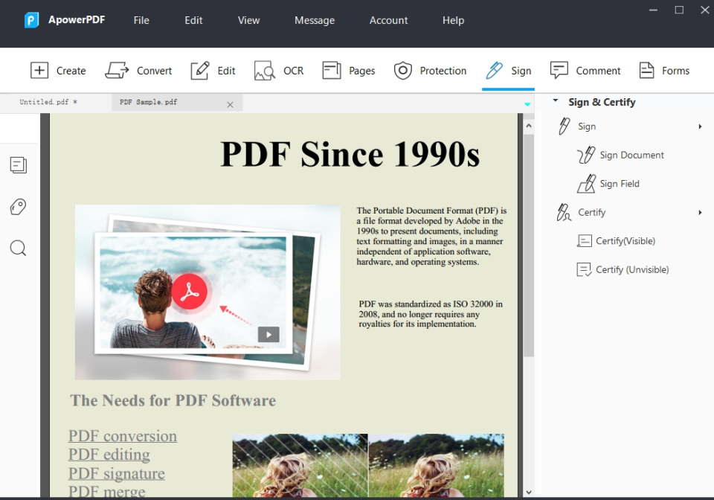This screenshot has height=500, width=714.
Task: Select the Convert tool
Action: click(x=138, y=70)
